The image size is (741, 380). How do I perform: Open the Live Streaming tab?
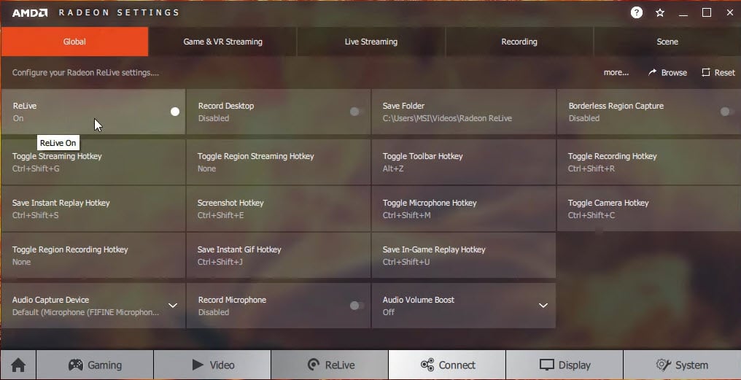coord(371,42)
